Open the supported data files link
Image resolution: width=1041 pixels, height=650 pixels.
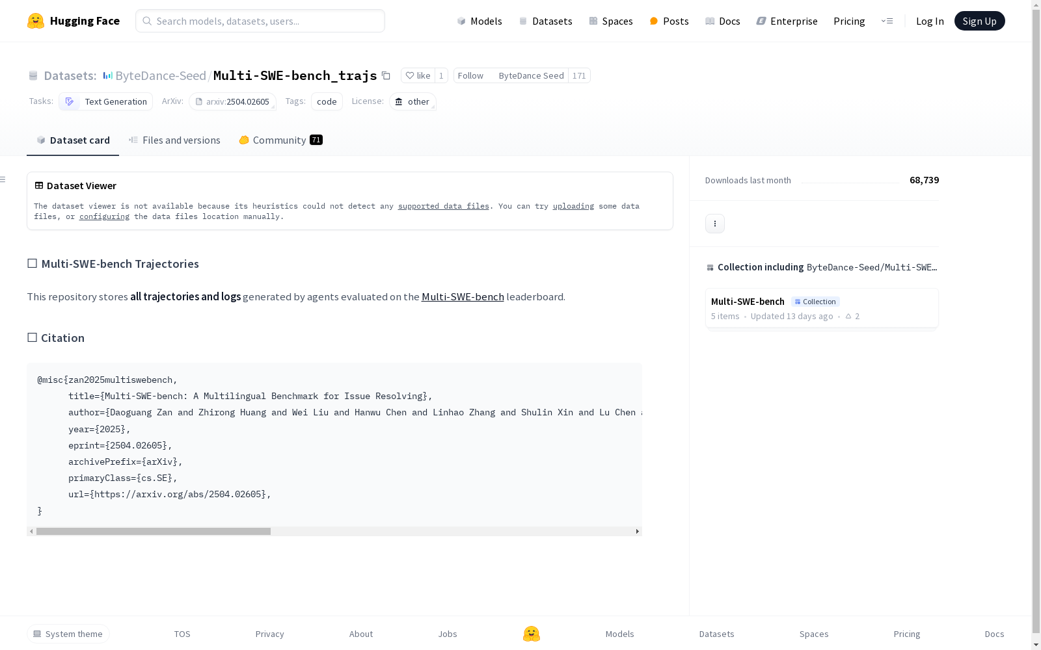(x=444, y=206)
